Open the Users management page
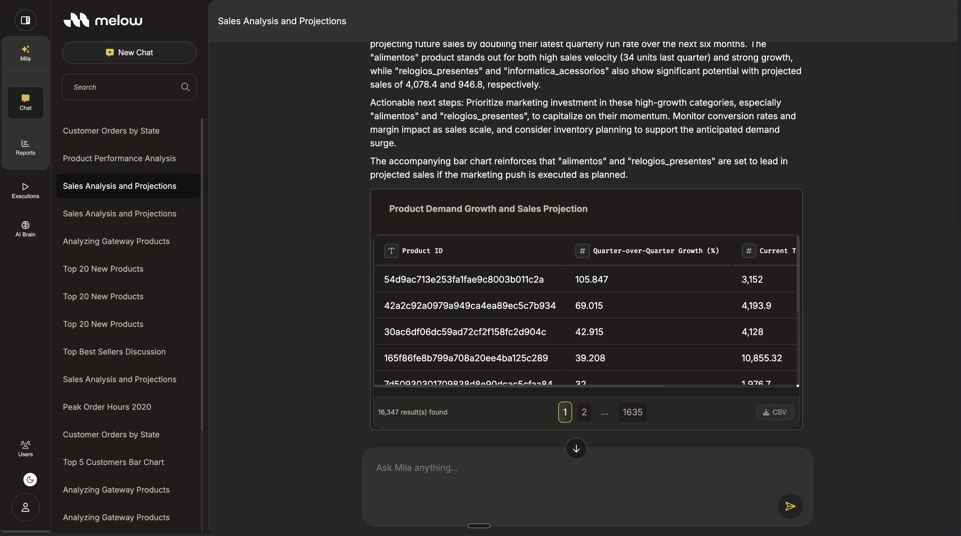 [25, 448]
